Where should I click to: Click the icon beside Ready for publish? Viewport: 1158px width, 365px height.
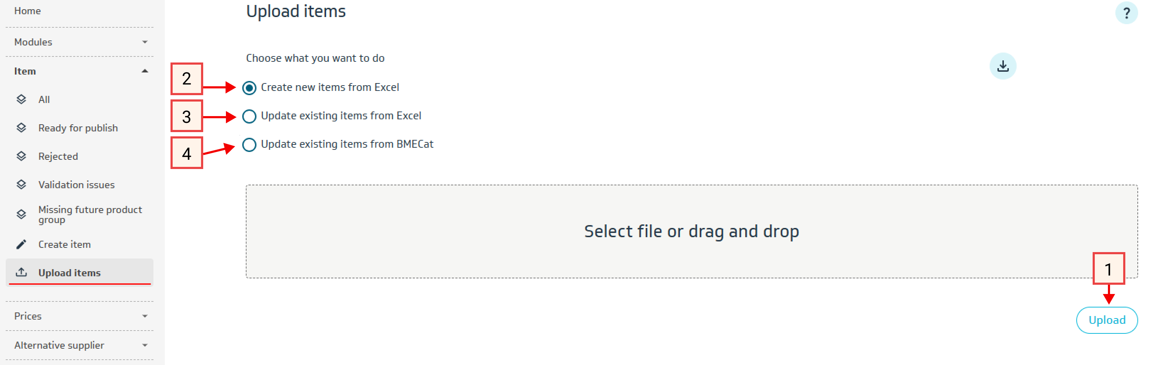coord(21,128)
